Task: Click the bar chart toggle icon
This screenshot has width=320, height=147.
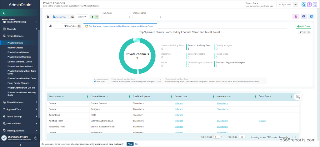Action: coord(50,26)
